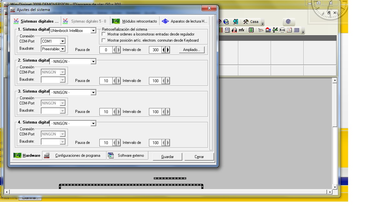Click the green turnout switch icon

point(275,30)
